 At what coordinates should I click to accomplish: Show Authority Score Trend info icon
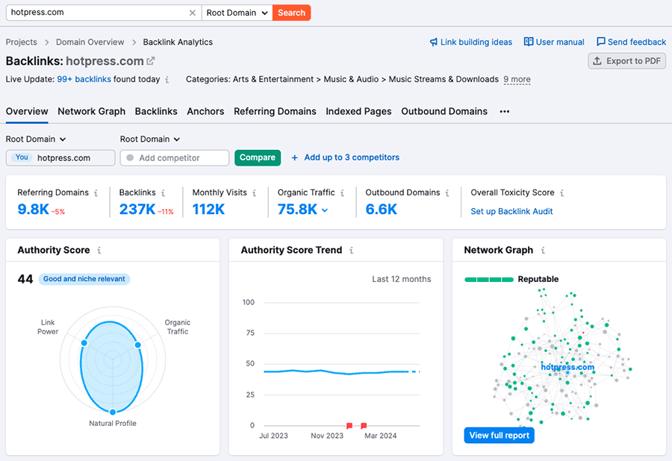(351, 251)
